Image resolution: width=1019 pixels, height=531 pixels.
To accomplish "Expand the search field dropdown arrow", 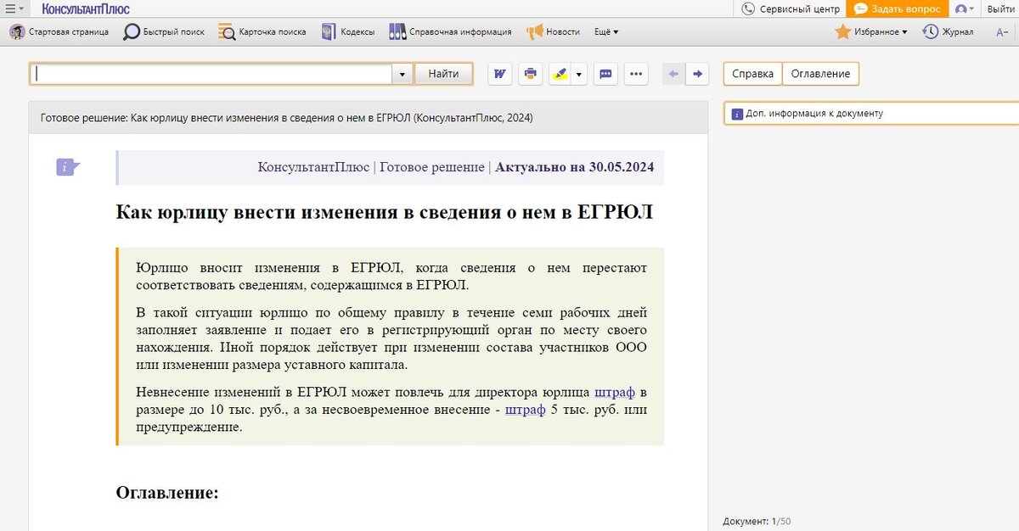I will (403, 75).
